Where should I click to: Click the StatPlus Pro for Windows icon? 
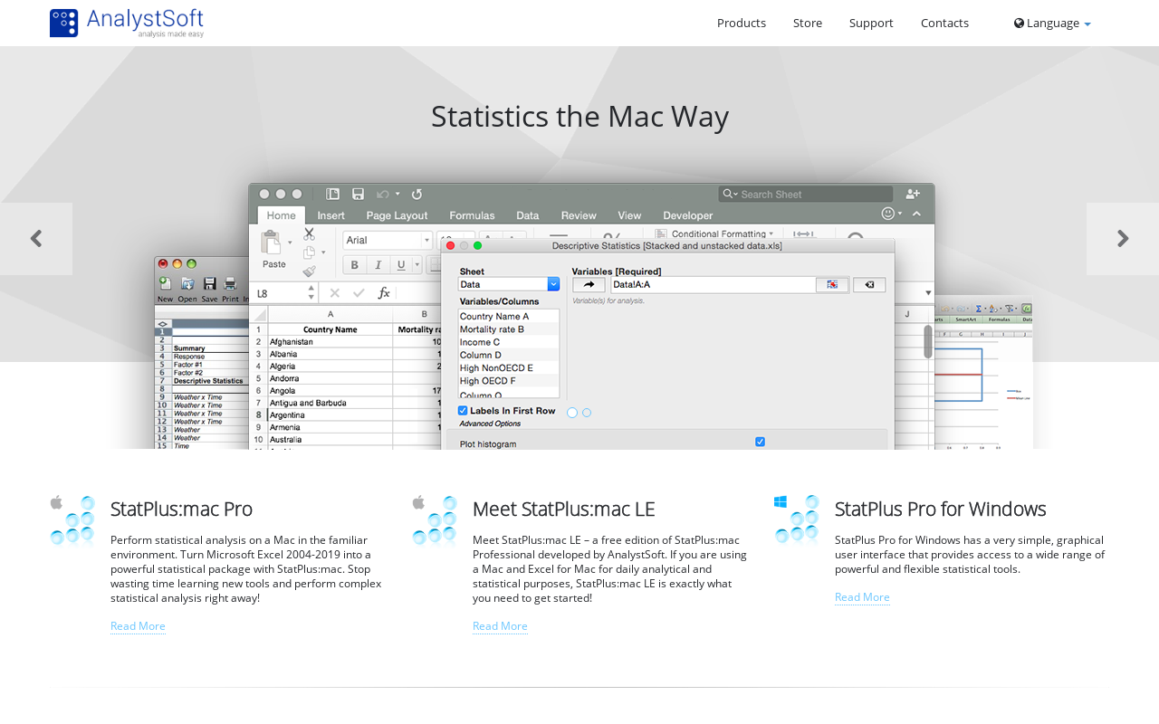(797, 519)
